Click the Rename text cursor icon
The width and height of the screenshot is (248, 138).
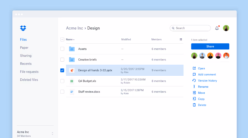click(194, 86)
